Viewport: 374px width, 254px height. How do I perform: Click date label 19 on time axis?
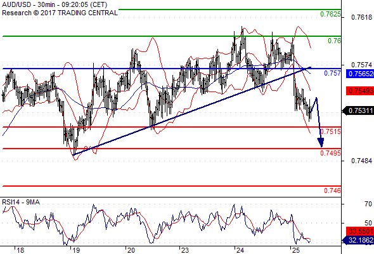coord(76,250)
